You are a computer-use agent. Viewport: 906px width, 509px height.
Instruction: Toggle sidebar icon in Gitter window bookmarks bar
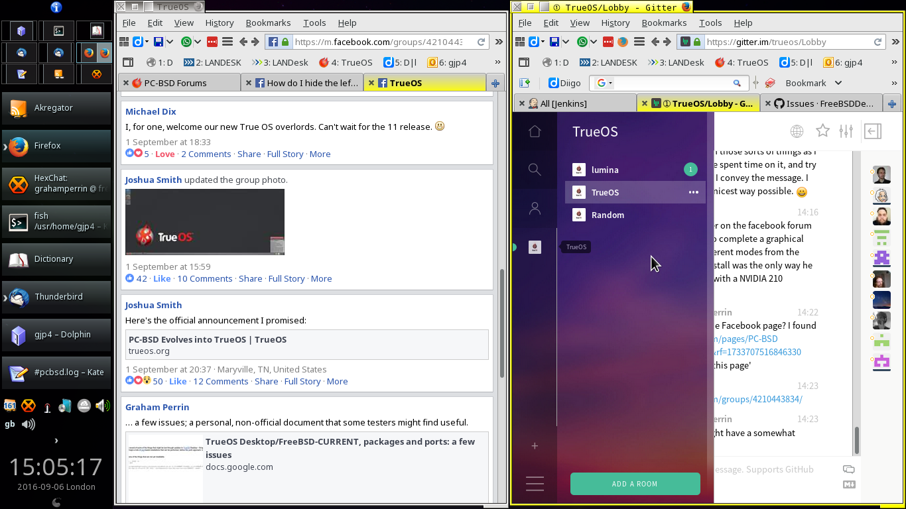[524, 62]
